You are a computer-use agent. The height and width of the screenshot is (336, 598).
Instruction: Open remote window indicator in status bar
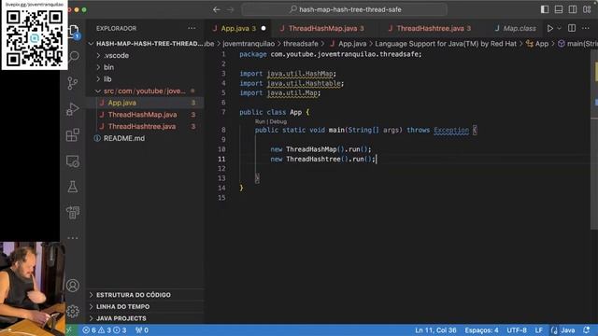69,330
